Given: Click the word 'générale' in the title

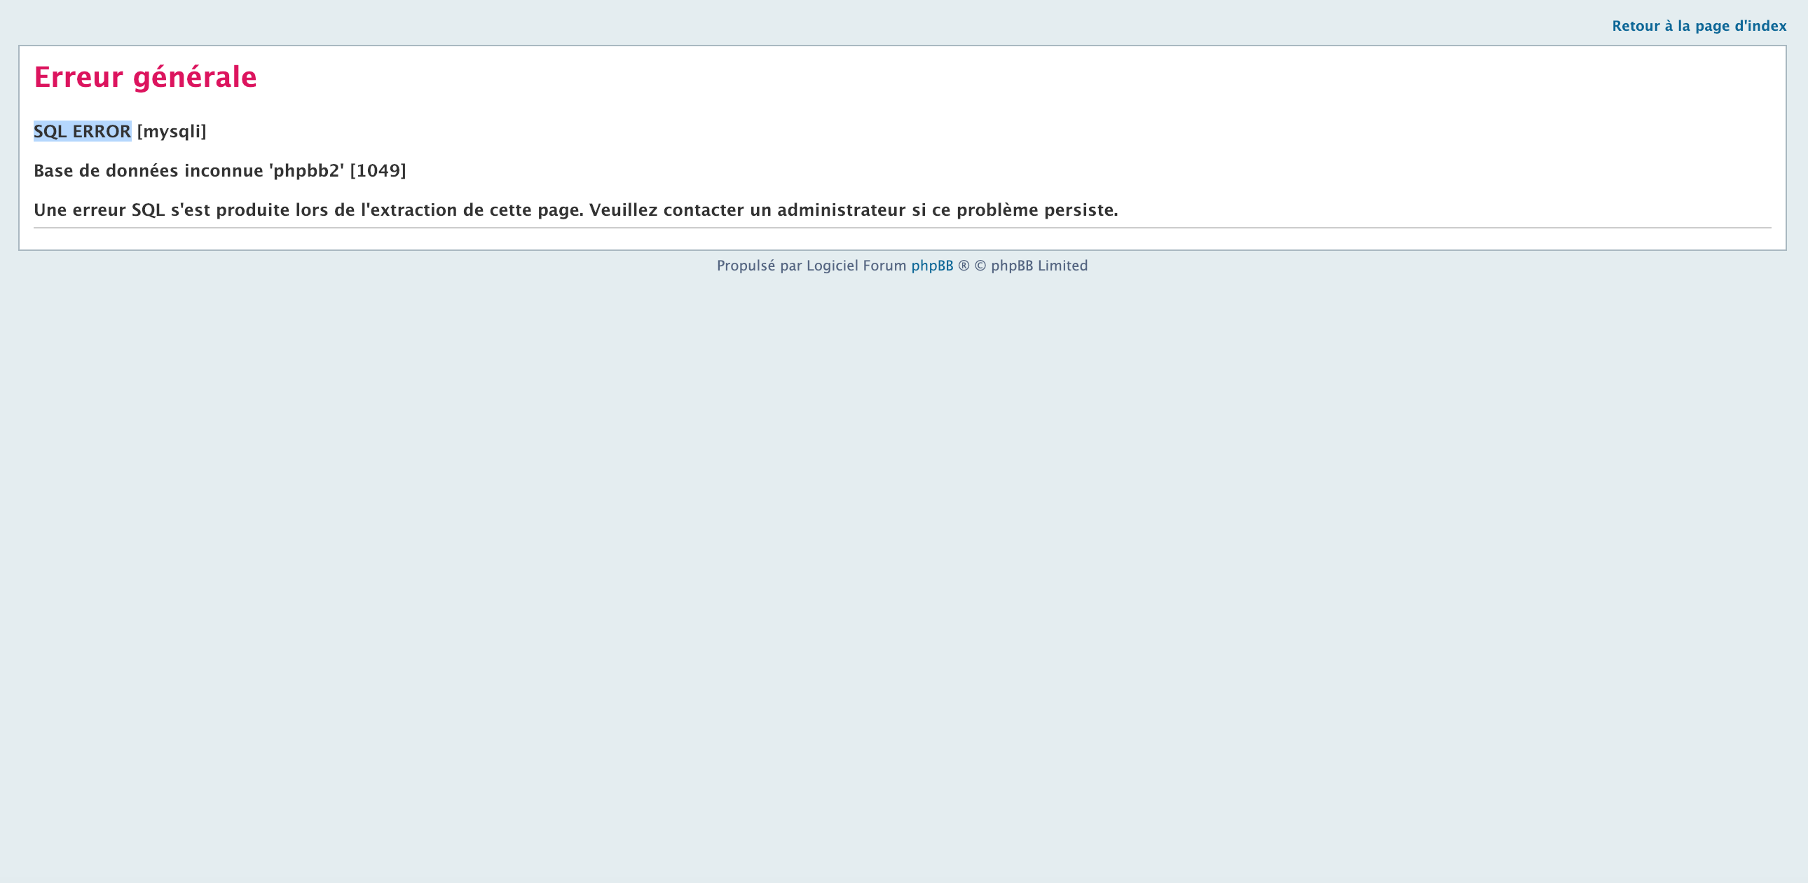Looking at the screenshot, I should point(194,76).
